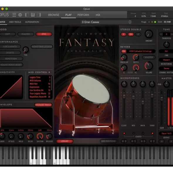The height and width of the screenshot is (173, 173).
Task: Adjust the Legato Time knob
Action: click(26, 50)
